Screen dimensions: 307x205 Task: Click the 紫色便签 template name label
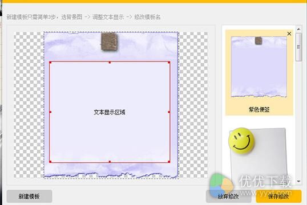point(259,109)
